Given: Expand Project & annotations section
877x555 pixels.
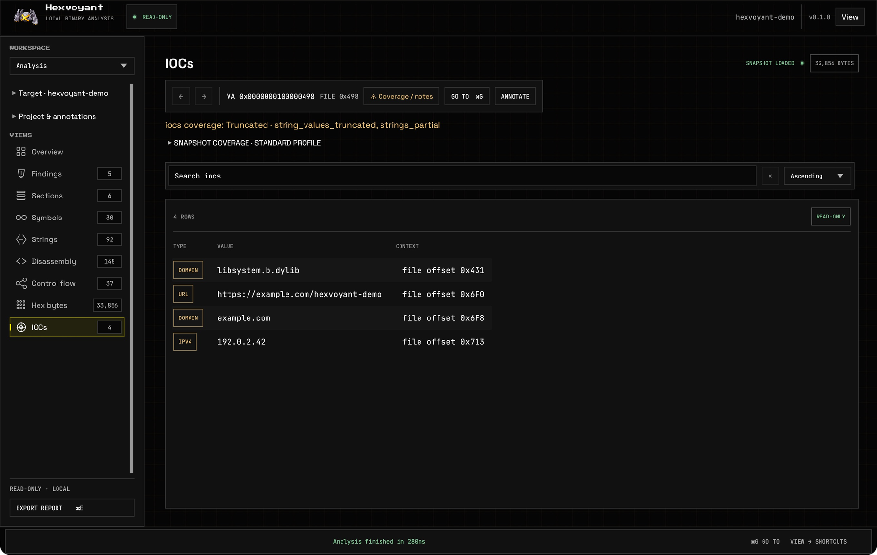Looking at the screenshot, I should pos(54,116).
